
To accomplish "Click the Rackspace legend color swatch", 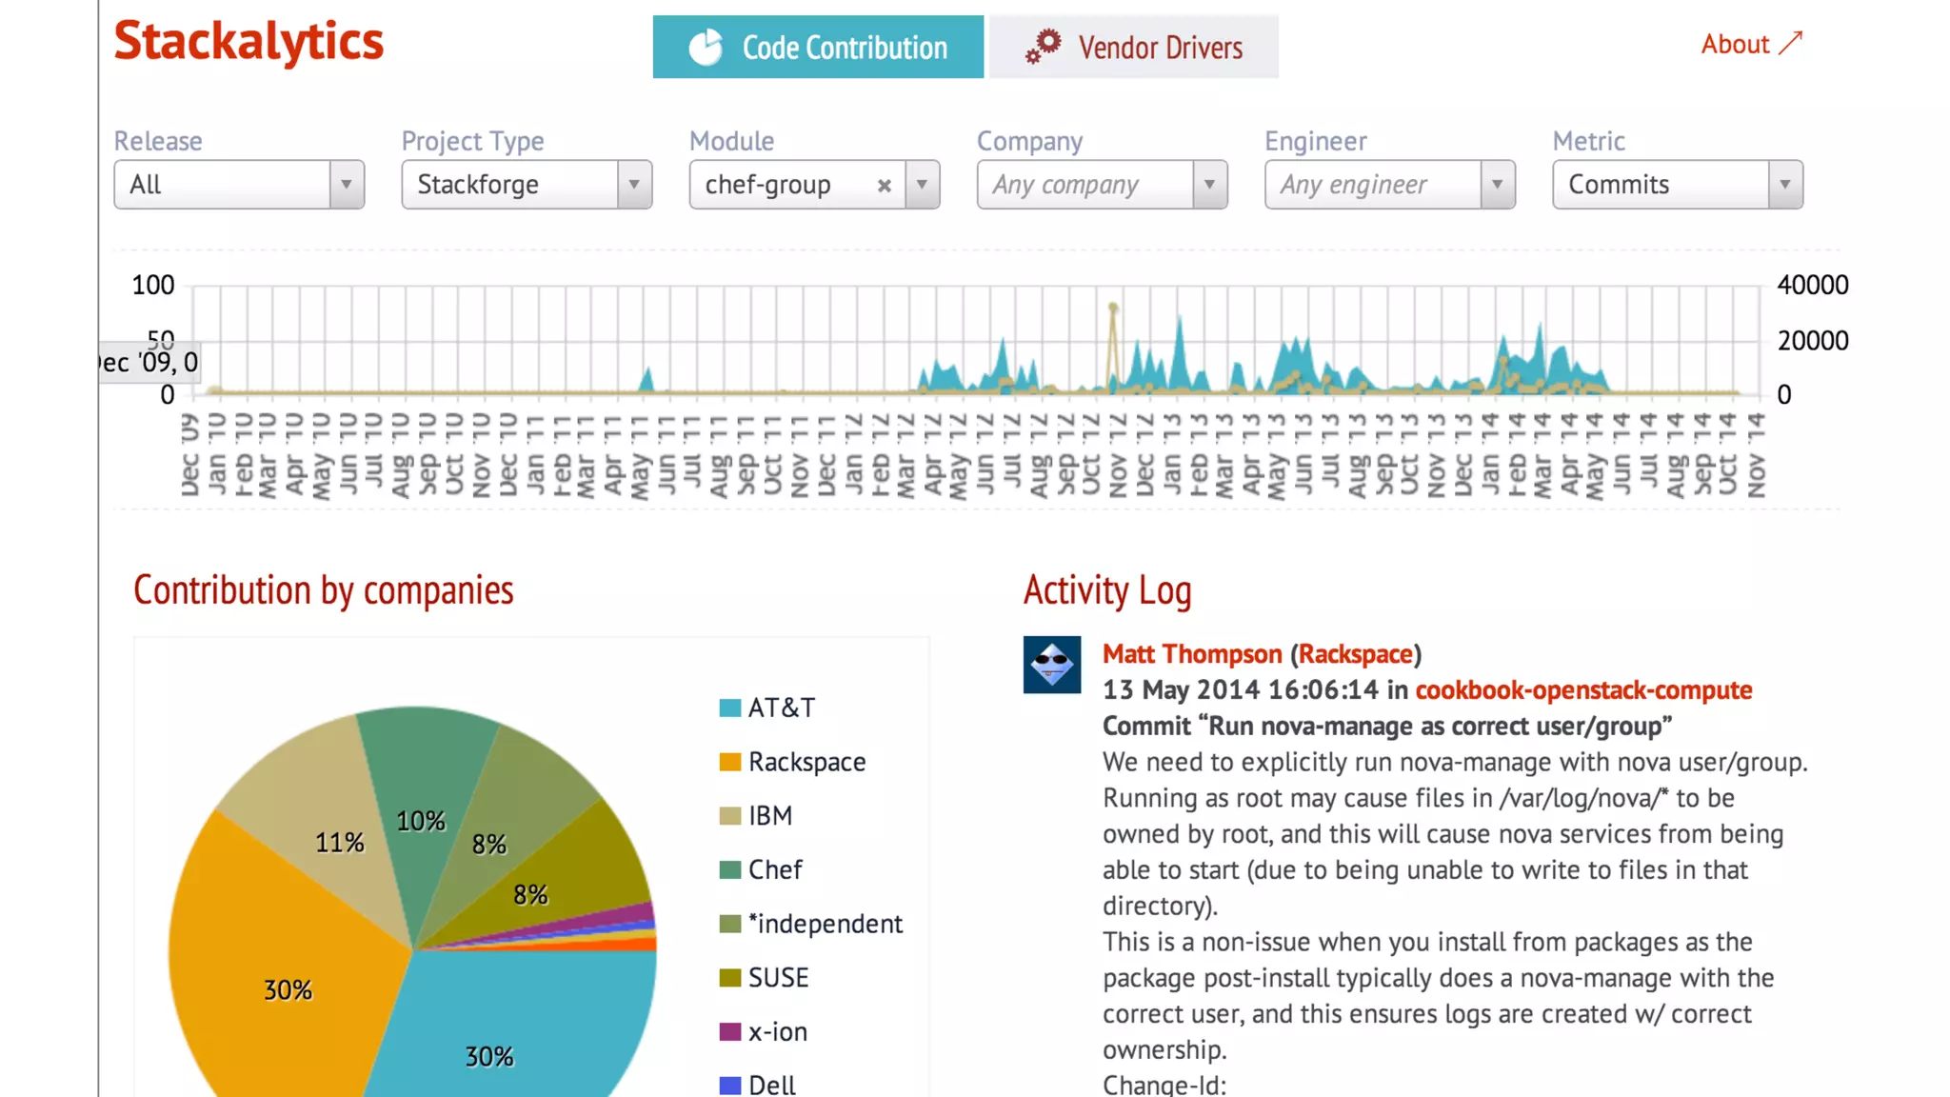I will pyautogui.click(x=730, y=762).
